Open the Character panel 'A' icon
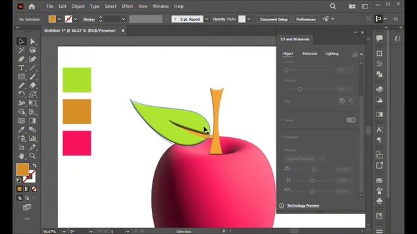Screen dimensions: 417x234 point(379,129)
